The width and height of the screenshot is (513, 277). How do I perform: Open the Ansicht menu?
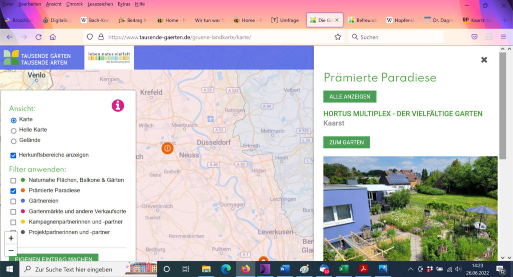[x=53, y=4]
